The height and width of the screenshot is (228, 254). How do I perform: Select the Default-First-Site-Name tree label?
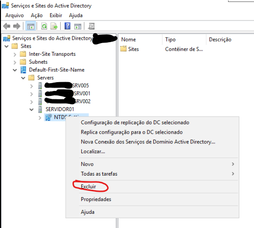(x=57, y=70)
